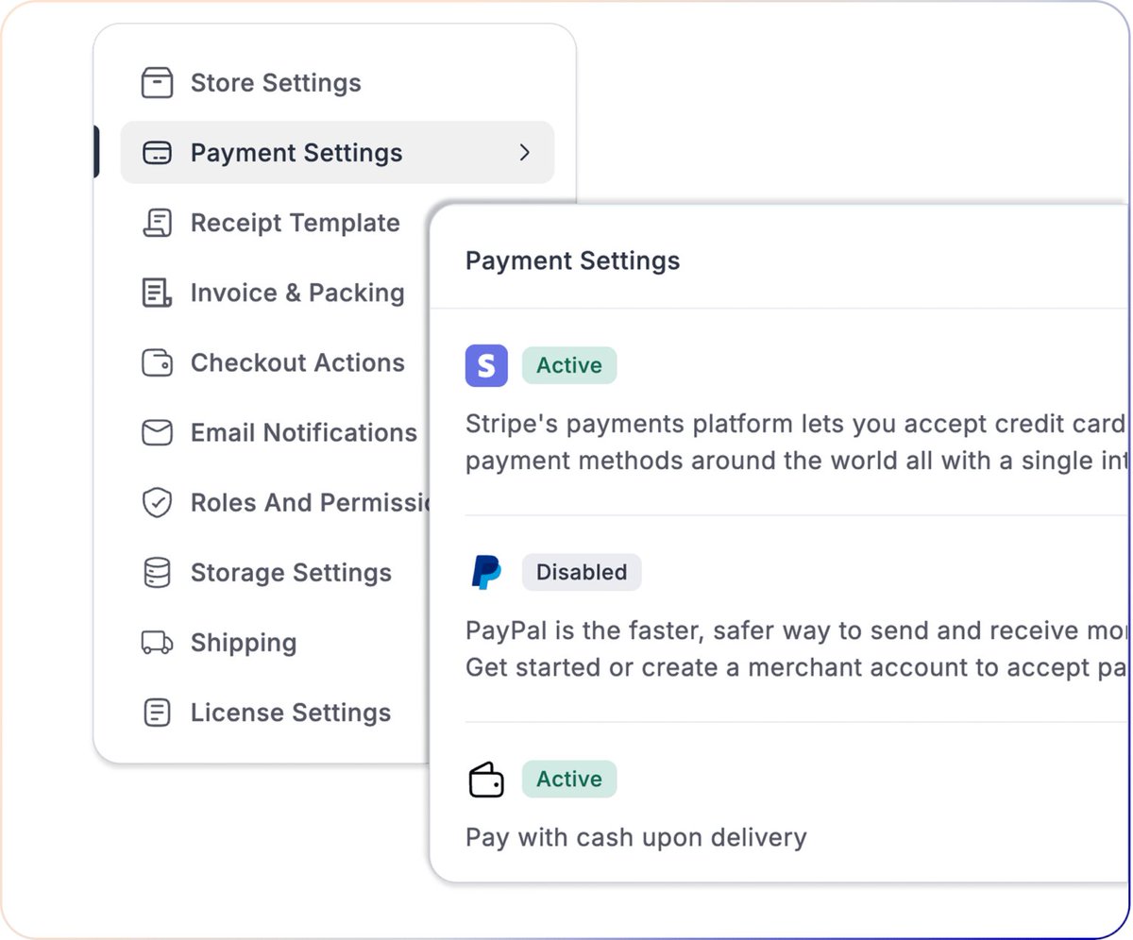The height and width of the screenshot is (940, 1133).
Task: Click the Stripe logo icon
Action: 486,365
